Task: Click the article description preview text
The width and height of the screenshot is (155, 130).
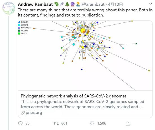Action: tap(83, 104)
